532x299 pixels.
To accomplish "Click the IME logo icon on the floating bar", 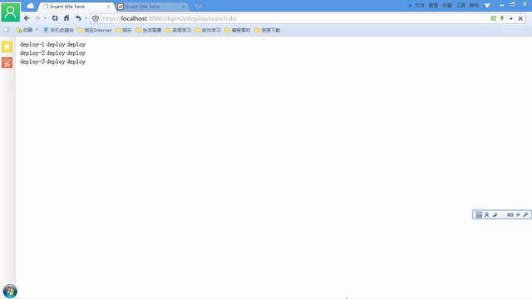I will click(x=479, y=214).
